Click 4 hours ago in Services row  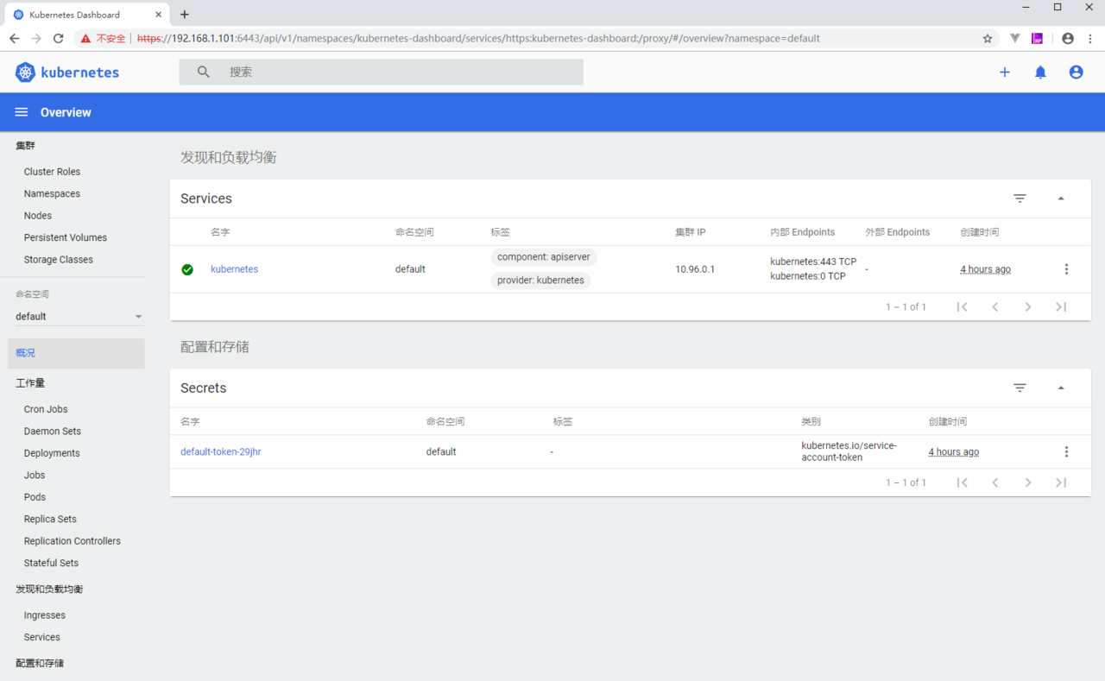tap(986, 269)
